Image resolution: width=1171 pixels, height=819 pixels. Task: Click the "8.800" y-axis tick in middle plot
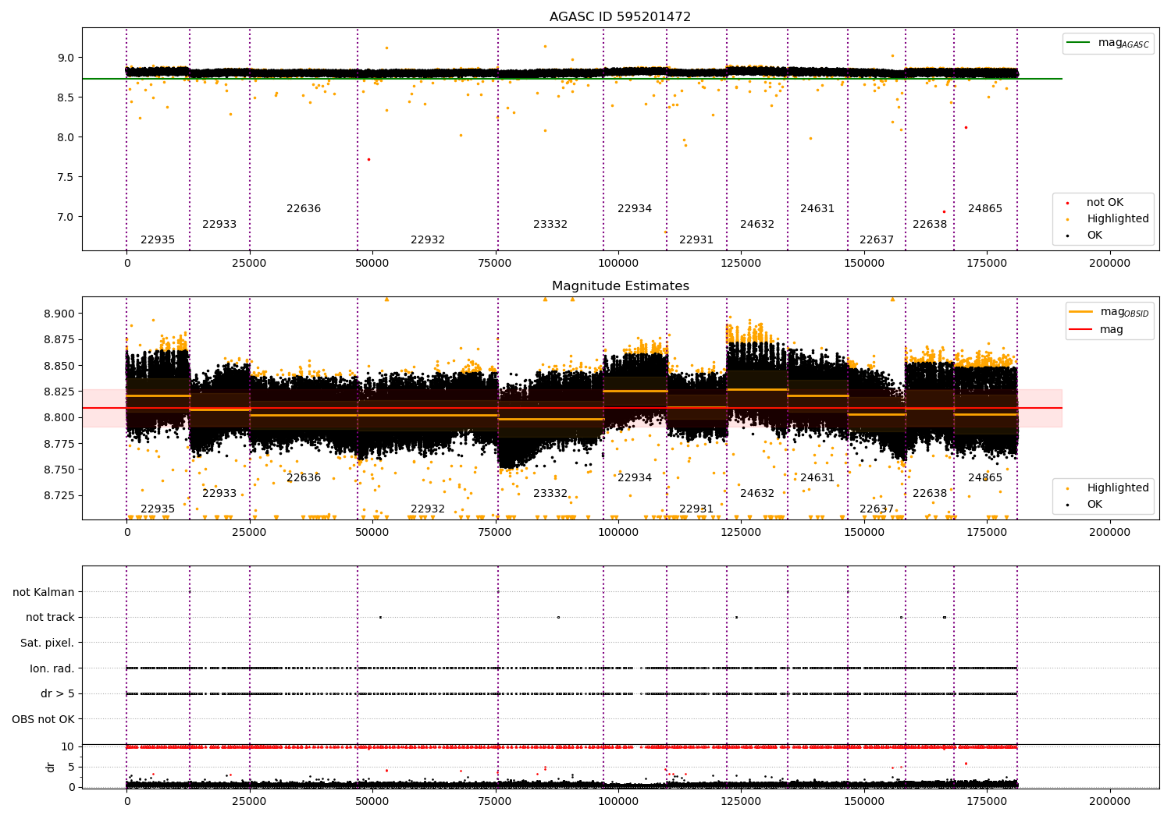(60, 417)
